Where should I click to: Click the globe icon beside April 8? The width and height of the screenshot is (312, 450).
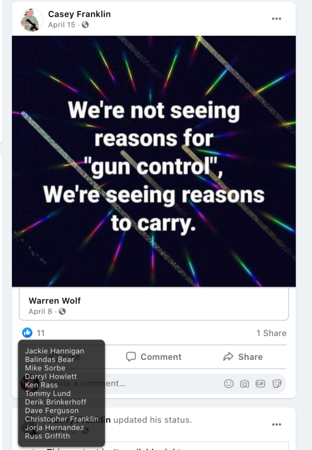[x=62, y=311]
